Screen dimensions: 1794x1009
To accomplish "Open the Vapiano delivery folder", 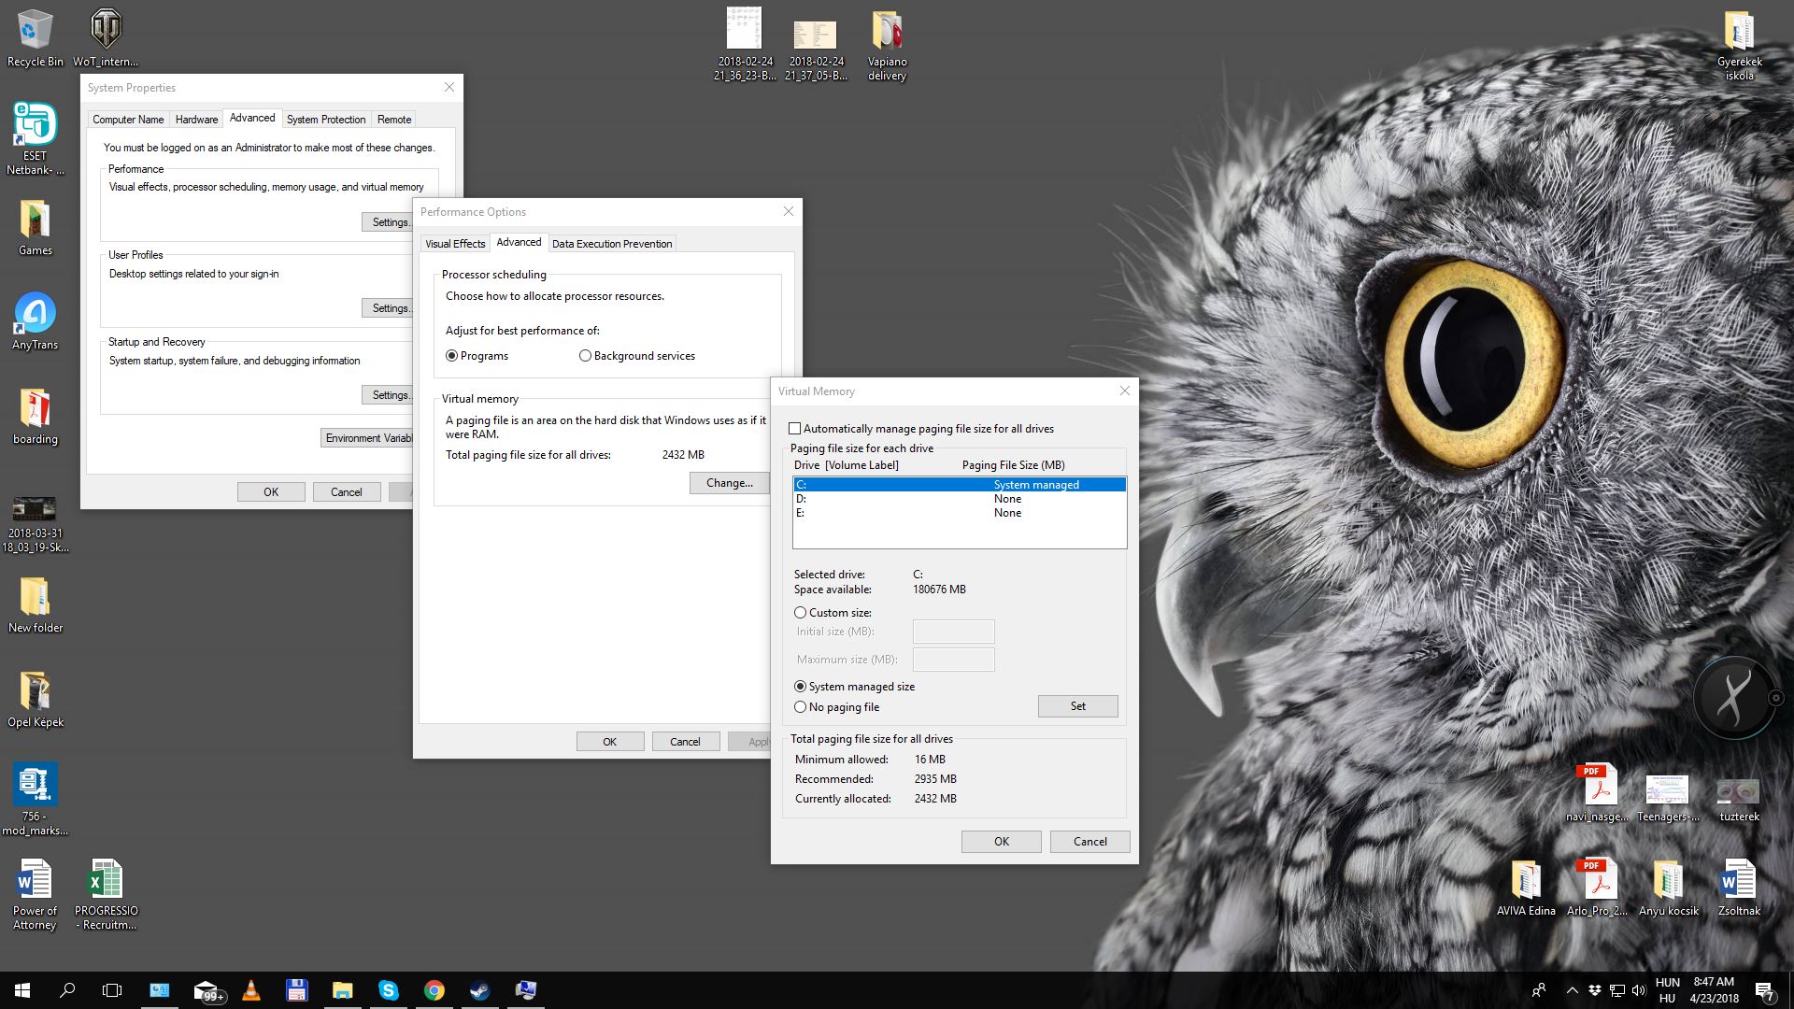I will pyautogui.click(x=887, y=45).
